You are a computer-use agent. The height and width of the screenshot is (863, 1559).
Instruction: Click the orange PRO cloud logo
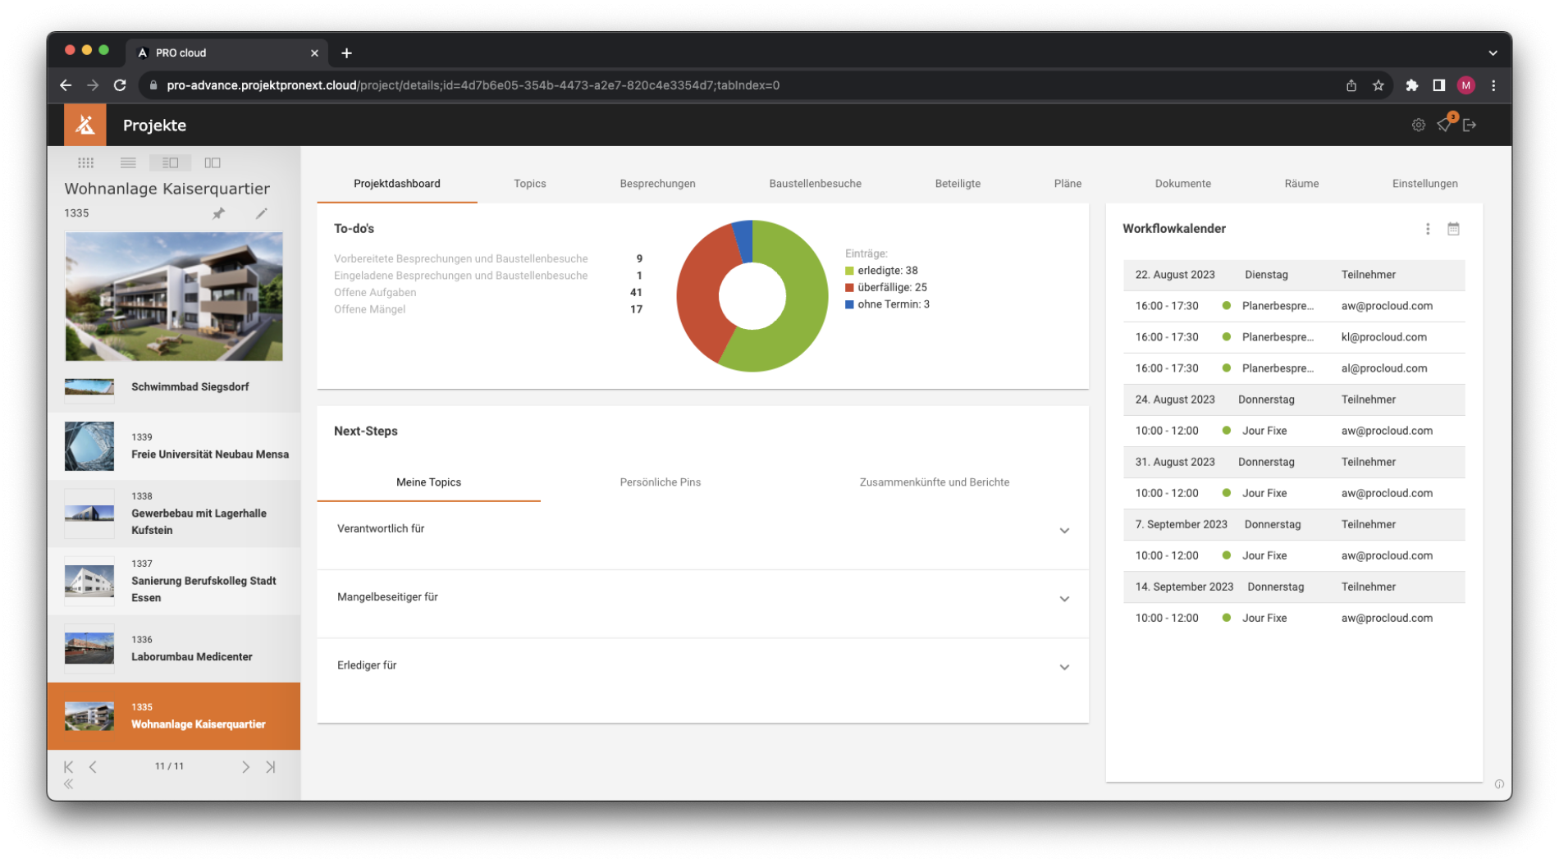[x=85, y=125]
